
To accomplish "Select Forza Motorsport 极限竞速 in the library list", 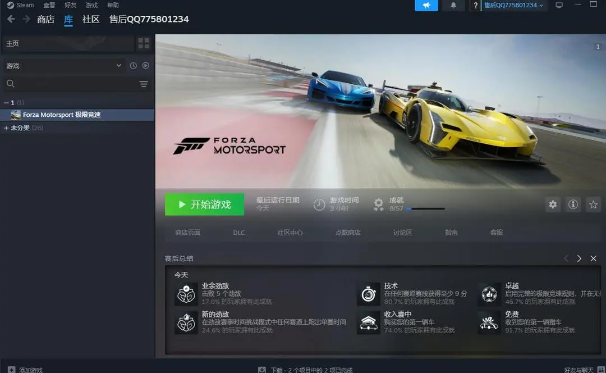I will tap(77, 115).
